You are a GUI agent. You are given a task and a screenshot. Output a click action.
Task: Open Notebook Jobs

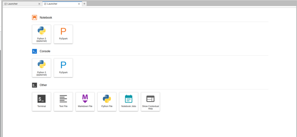pyautogui.click(x=128, y=102)
